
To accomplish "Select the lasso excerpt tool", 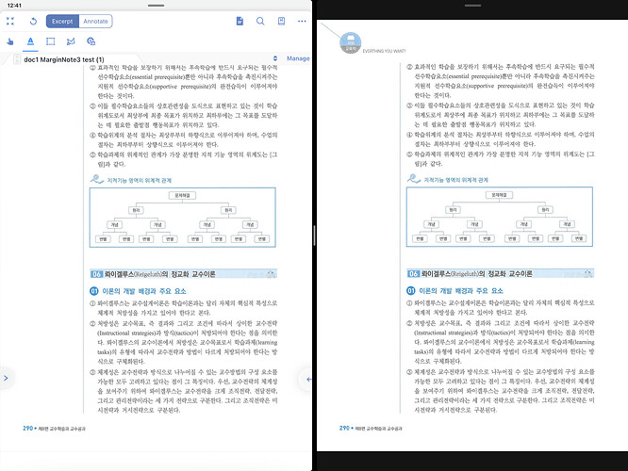I will point(71,41).
